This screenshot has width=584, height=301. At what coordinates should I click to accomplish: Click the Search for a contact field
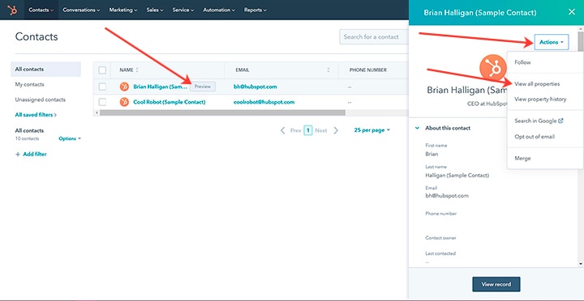coord(374,36)
